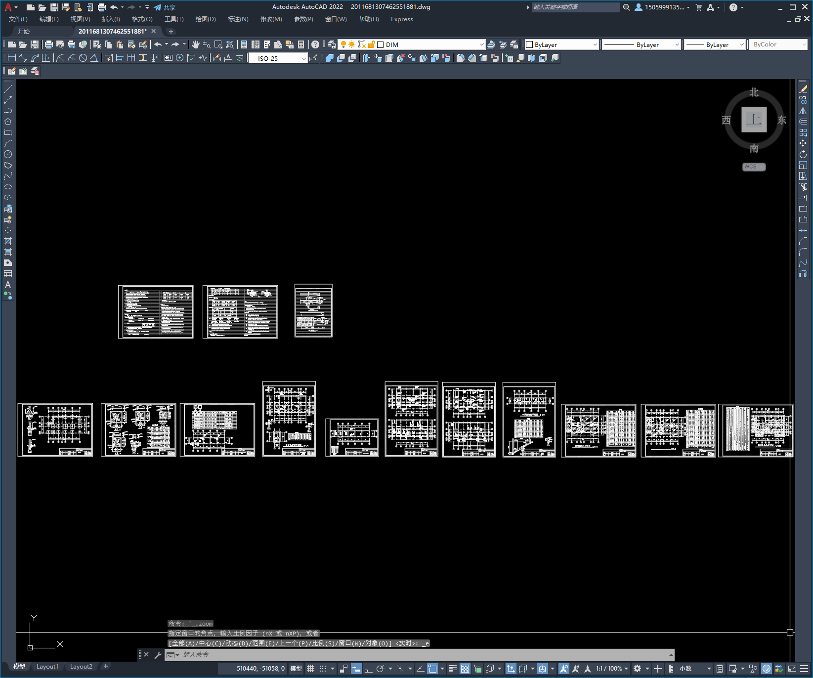Toggle annotation visibility

(x=564, y=669)
